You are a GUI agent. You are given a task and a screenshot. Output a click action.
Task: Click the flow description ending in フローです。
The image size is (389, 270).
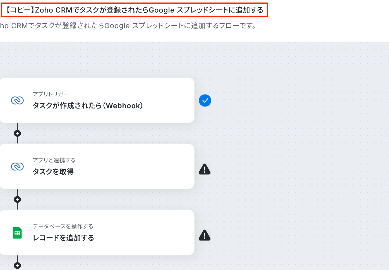pos(128,26)
